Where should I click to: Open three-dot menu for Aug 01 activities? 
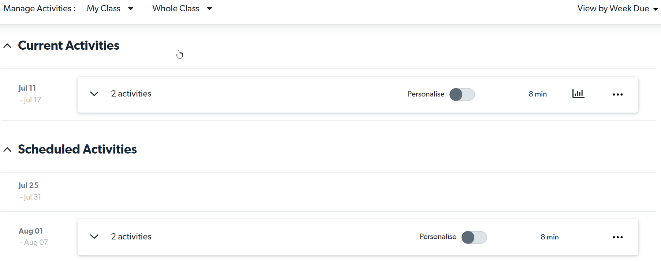coord(617,237)
